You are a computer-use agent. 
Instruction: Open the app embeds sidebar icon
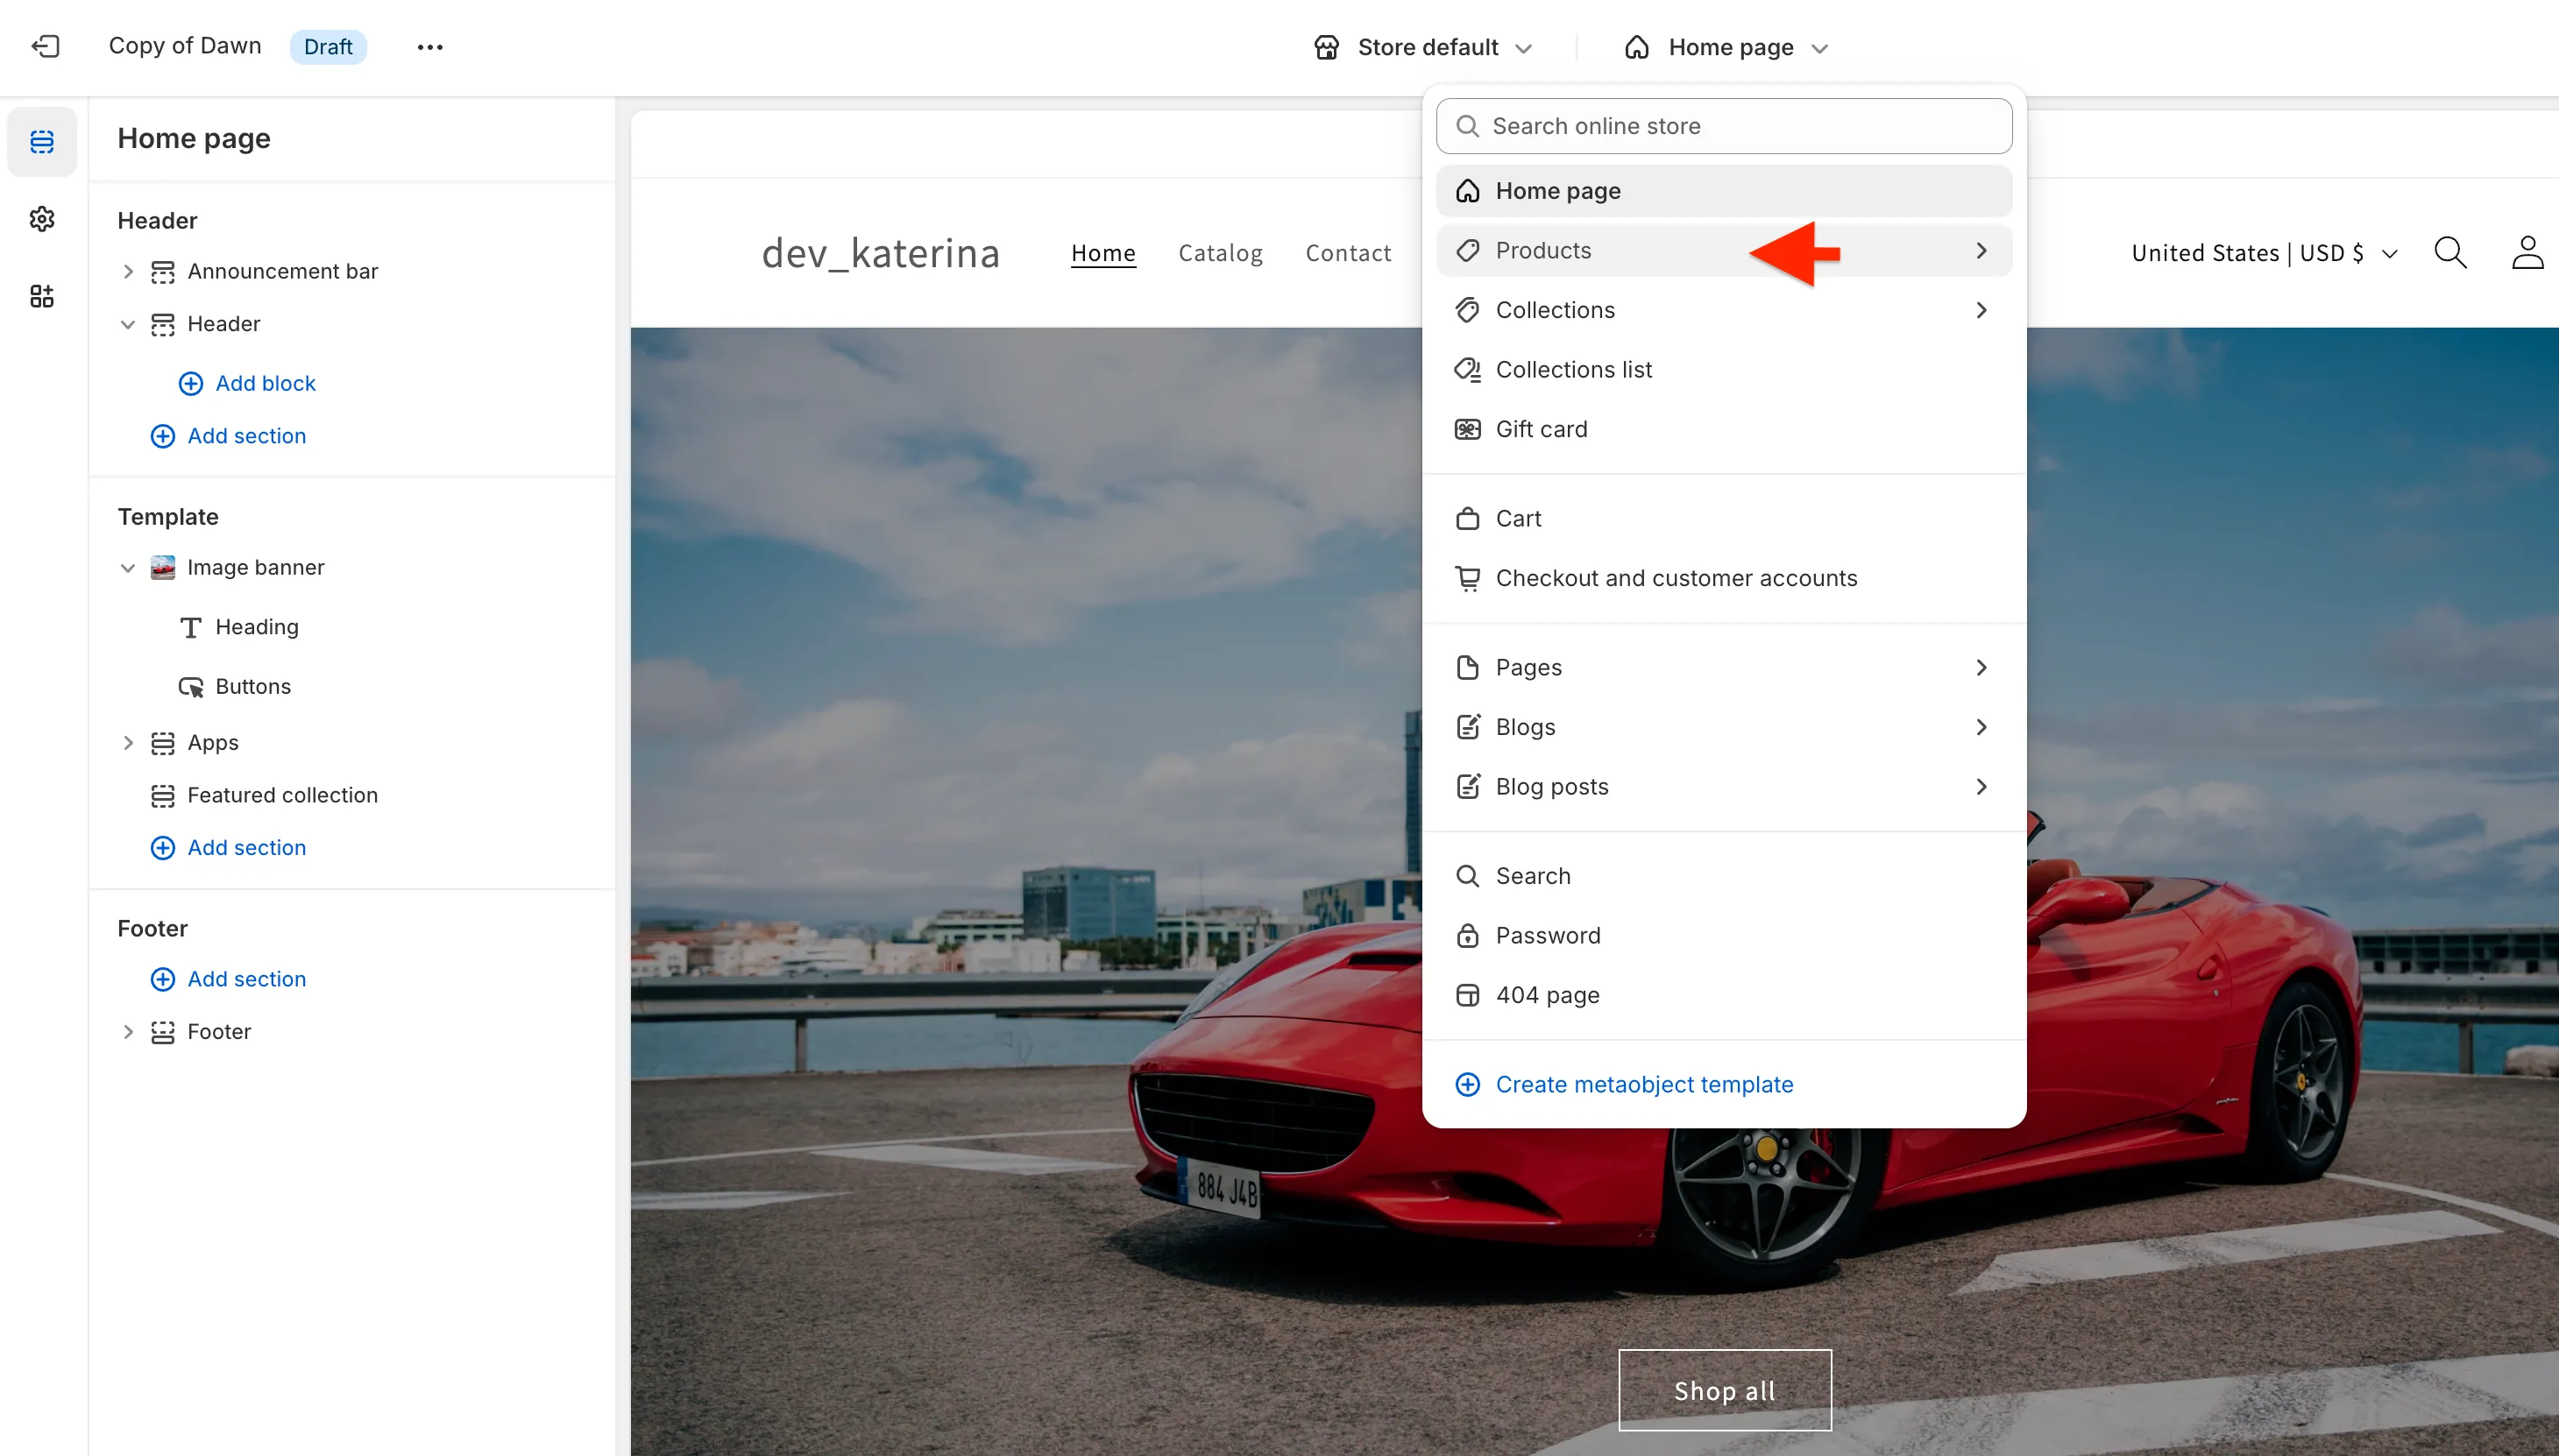coord(42,296)
